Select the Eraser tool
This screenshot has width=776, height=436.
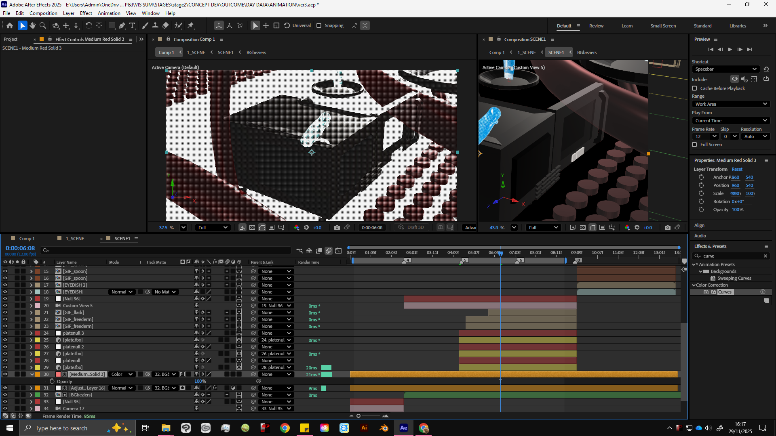point(165,25)
